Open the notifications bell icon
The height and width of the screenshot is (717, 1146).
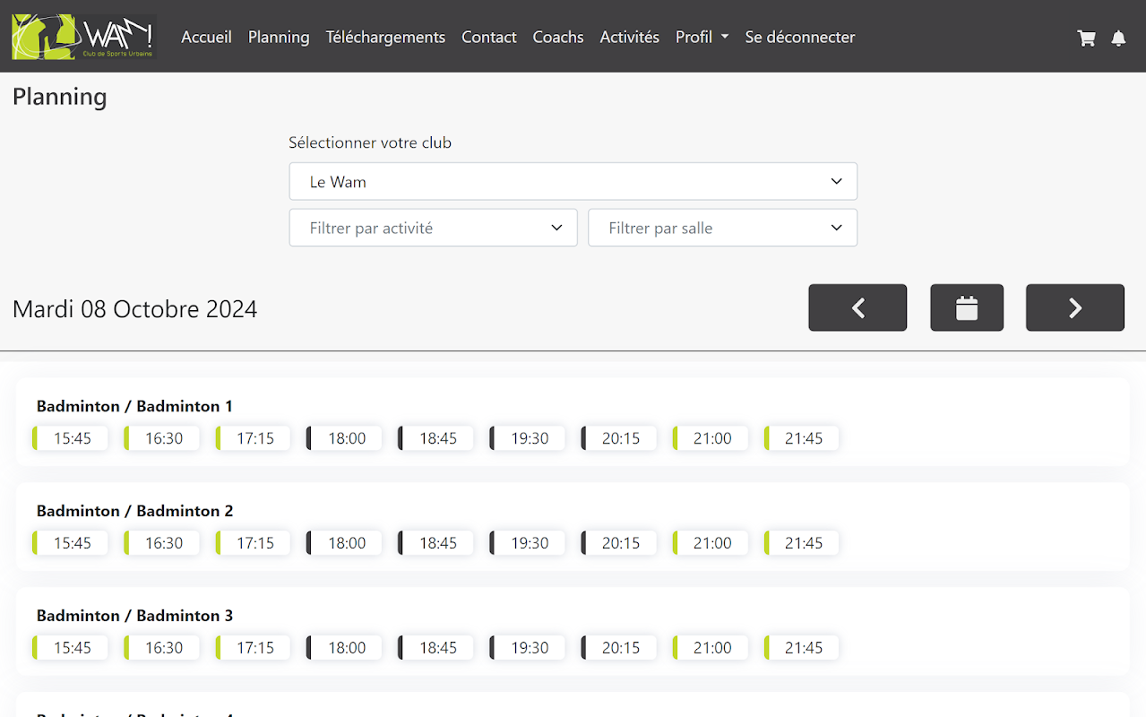pyautogui.click(x=1118, y=38)
